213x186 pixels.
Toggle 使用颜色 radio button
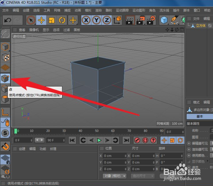[x=189, y=155]
